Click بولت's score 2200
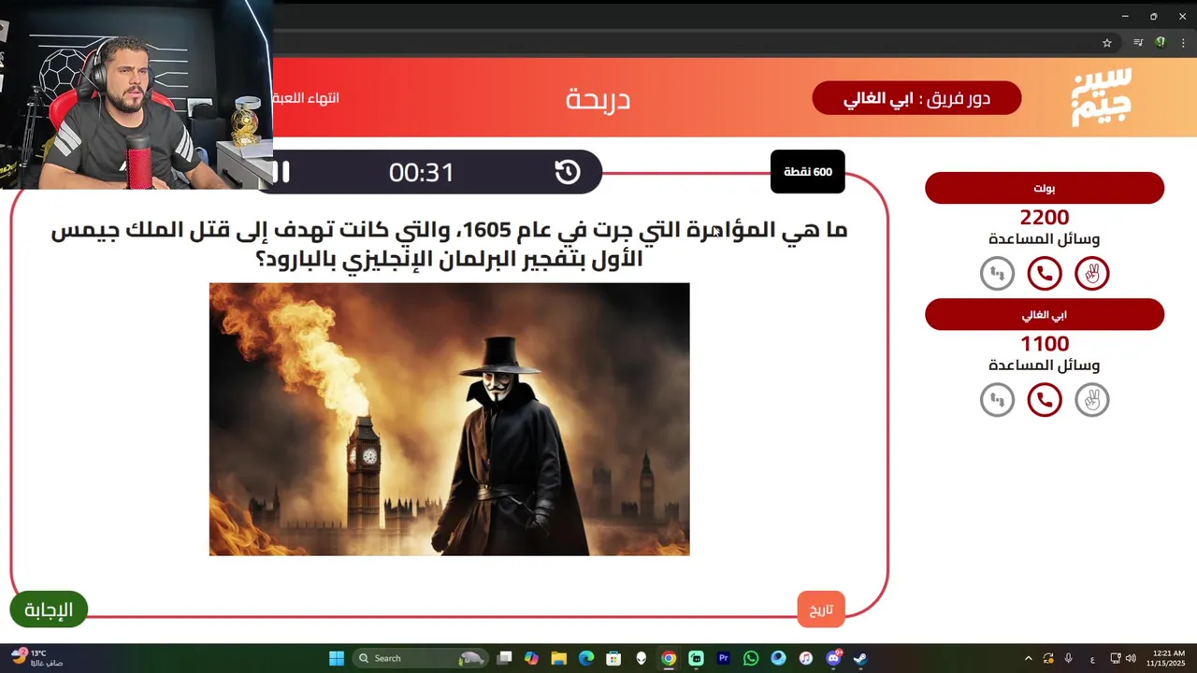This screenshot has height=673, width=1197. (x=1045, y=217)
